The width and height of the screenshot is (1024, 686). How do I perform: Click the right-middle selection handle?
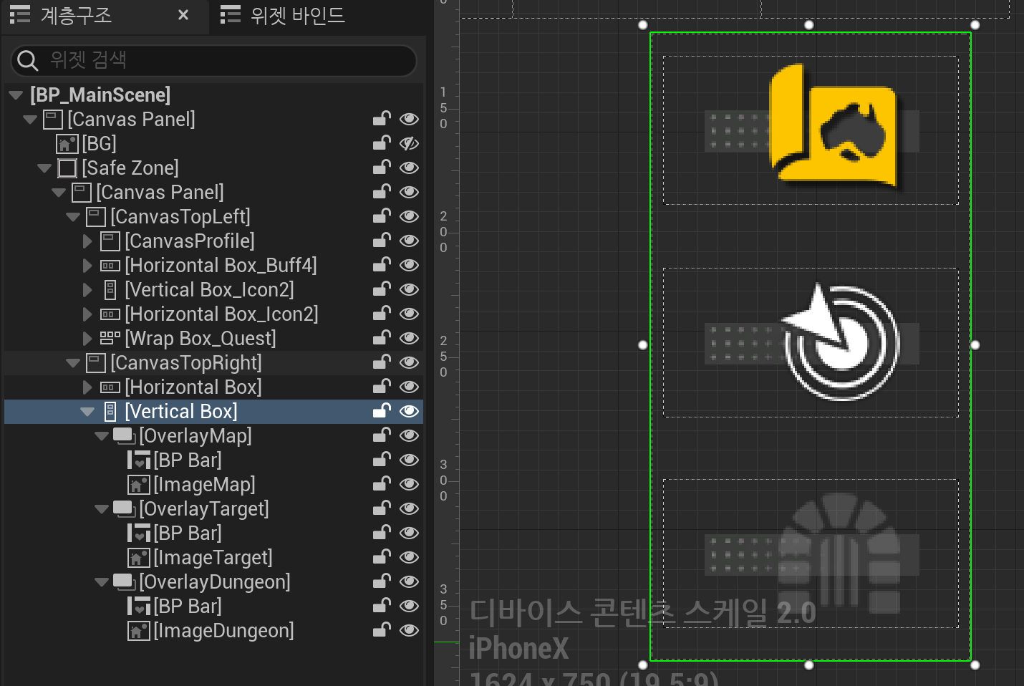pos(975,345)
